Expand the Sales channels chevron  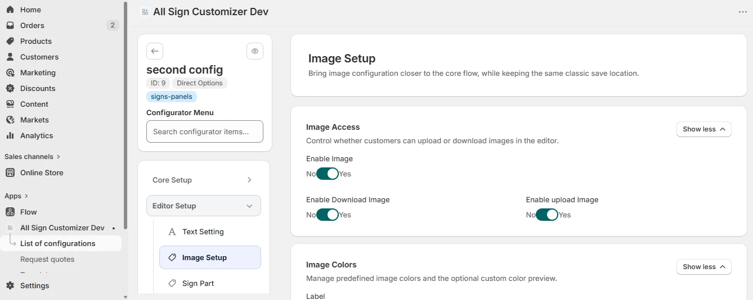[59, 157]
